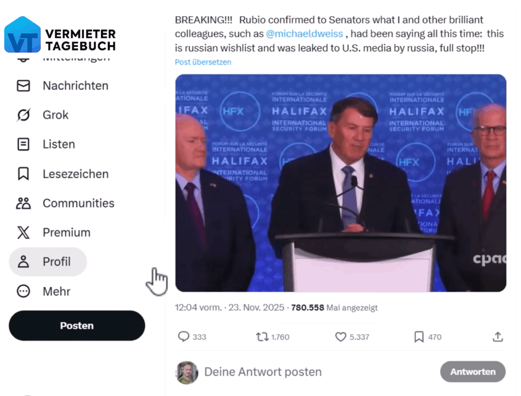Open the Lesezeichen bookmark sidebar icon
The image size is (521, 396).
[x=23, y=174]
